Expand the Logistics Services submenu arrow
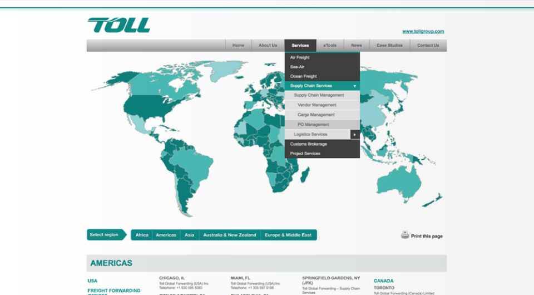Screen dimensions: 534x295 click(x=355, y=135)
